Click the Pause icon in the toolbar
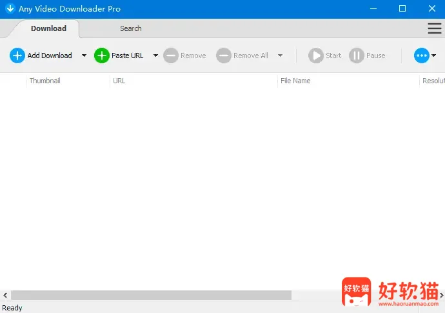Image resolution: width=445 pixels, height=313 pixels. click(357, 56)
